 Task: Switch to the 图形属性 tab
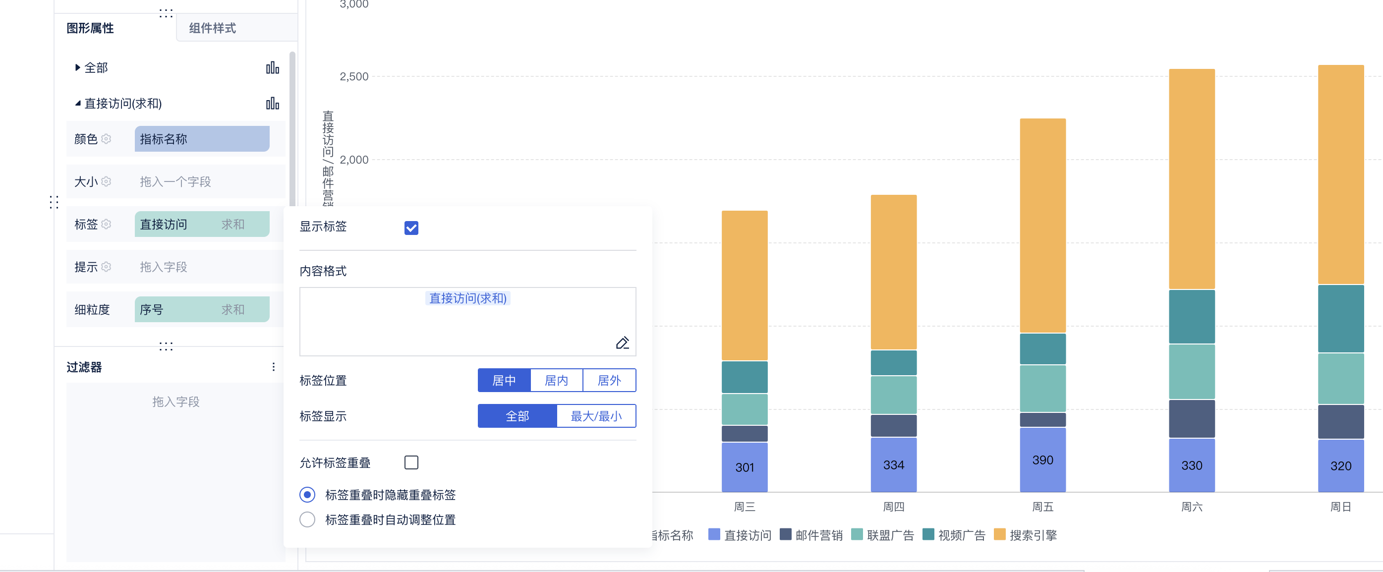[x=90, y=28]
